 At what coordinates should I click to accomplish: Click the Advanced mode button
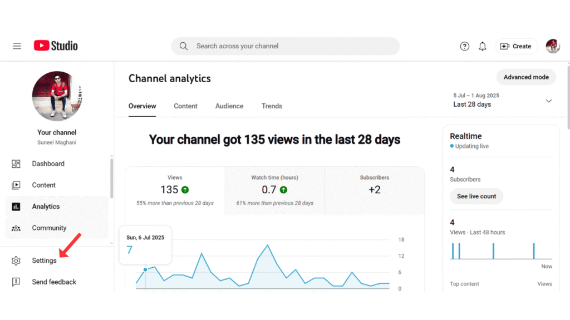525,77
